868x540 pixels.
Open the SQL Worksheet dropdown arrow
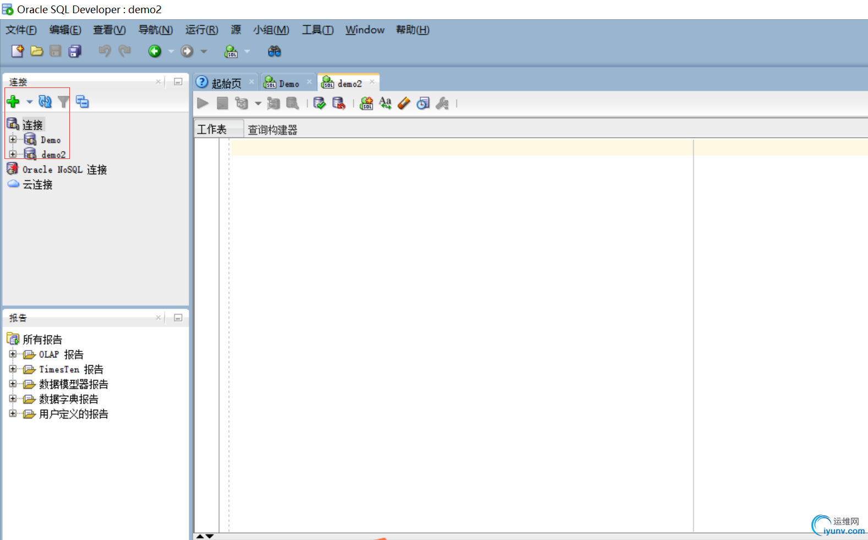click(247, 52)
